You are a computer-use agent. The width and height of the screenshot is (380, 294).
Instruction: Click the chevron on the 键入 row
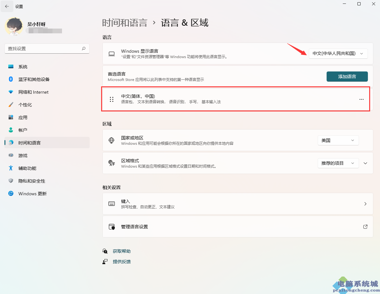coord(365,204)
